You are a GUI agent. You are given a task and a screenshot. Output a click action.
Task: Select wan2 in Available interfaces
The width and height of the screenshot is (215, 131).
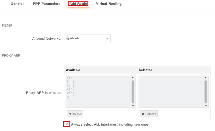tap(70, 97)
